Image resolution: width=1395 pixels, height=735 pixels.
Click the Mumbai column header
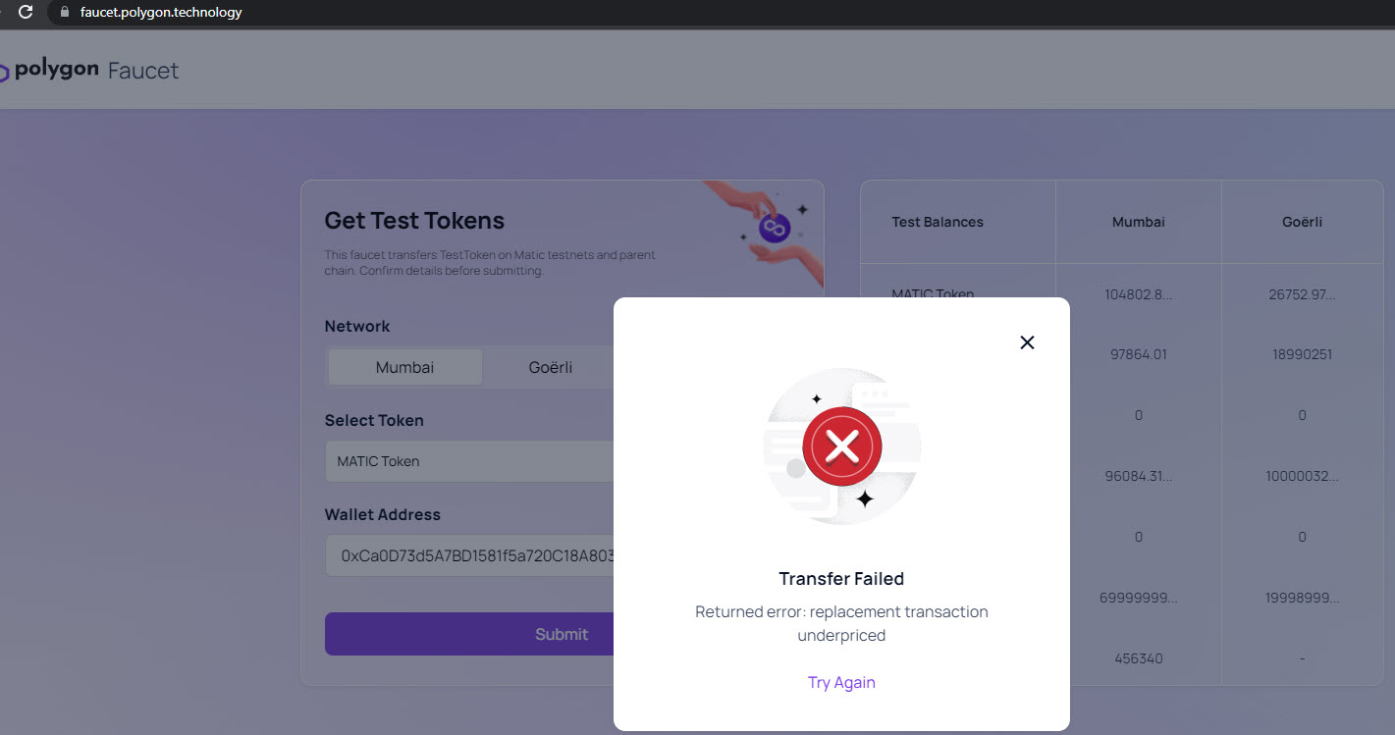1138,222
